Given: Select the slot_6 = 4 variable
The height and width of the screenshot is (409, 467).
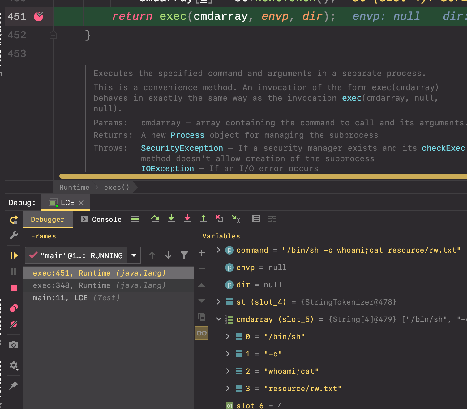Looking at the screenshot, I should 254,405.
